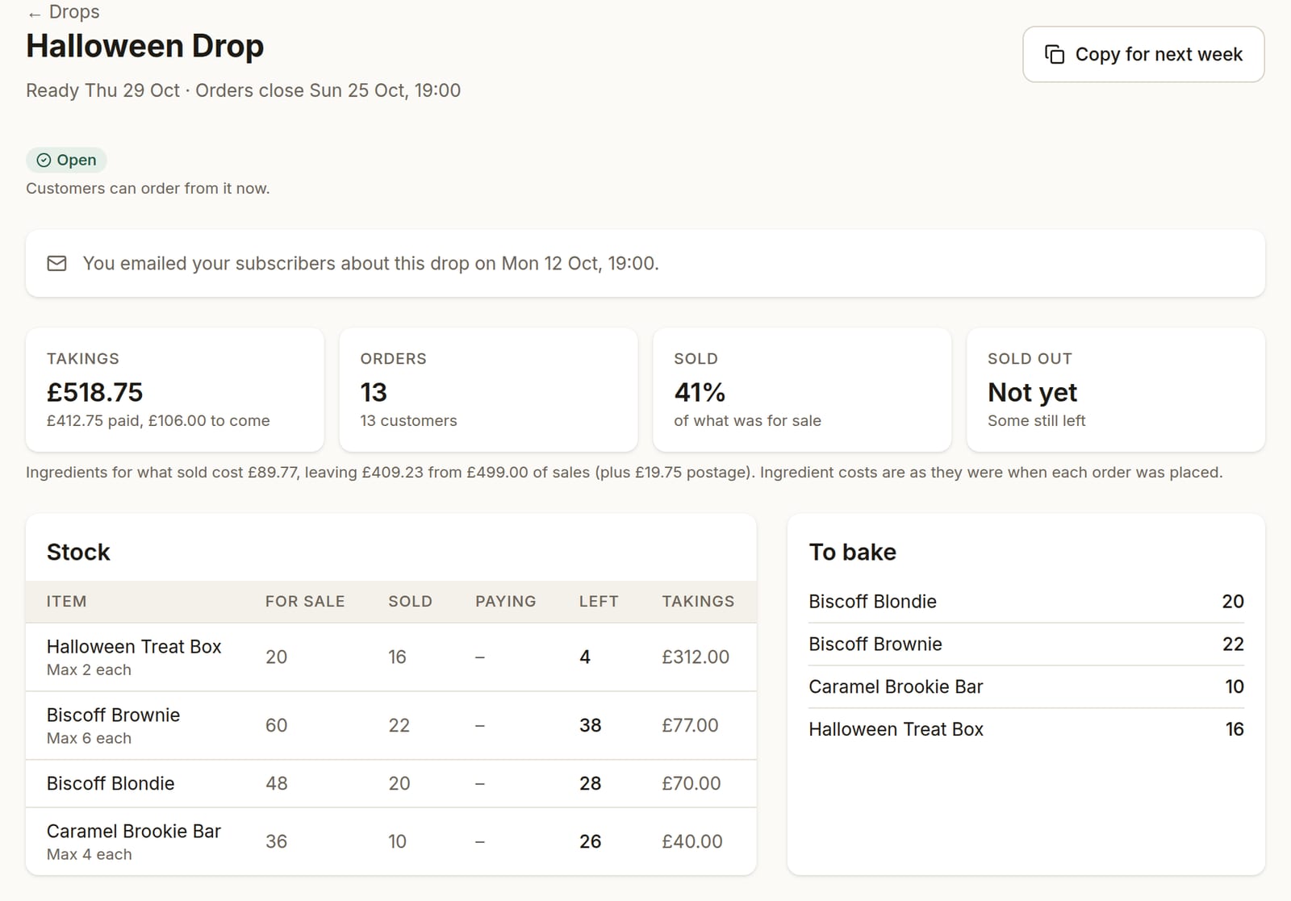Click Customers can order from it now text

click(x=148, y=188)
